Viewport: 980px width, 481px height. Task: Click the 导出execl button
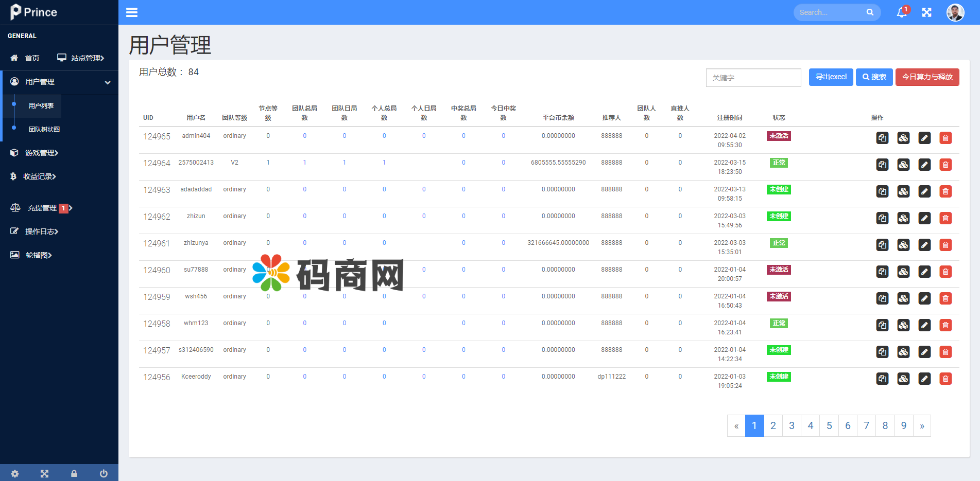pyautogui.click(x=831, y=77)
